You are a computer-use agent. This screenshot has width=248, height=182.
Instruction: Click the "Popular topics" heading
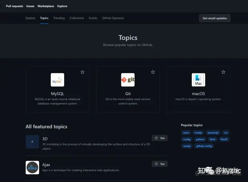click(x=192, y=125)
